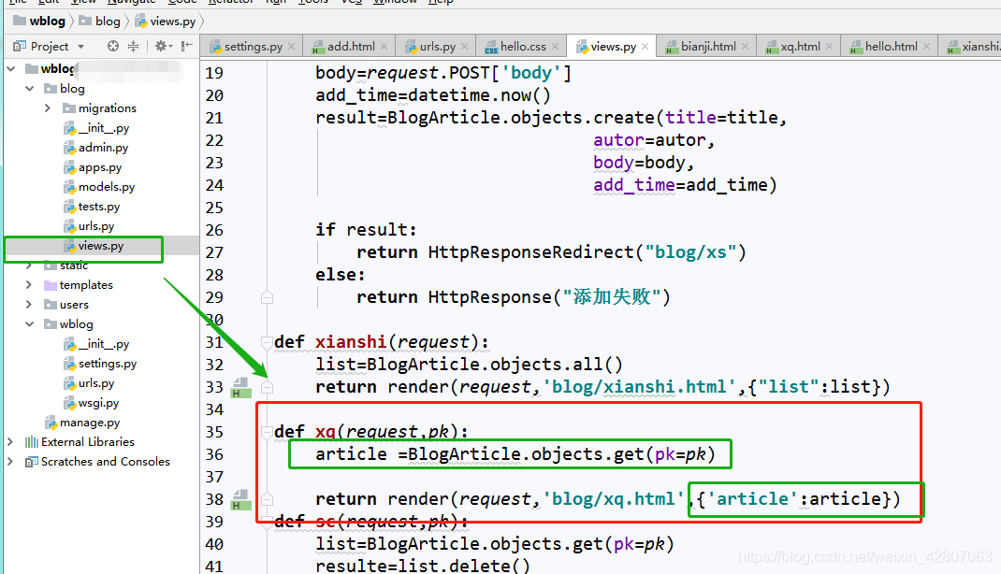This screenshot has height=574, width=1001.
Task: Collapse the blog folder chevron
Action: pos(29,89)
